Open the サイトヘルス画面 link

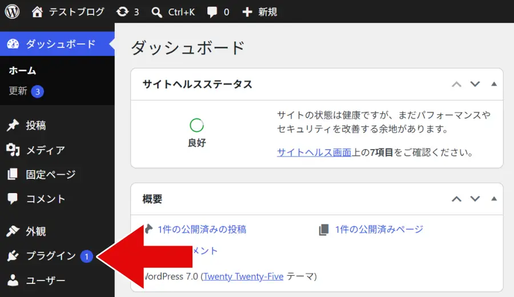(x=314, y=152)
